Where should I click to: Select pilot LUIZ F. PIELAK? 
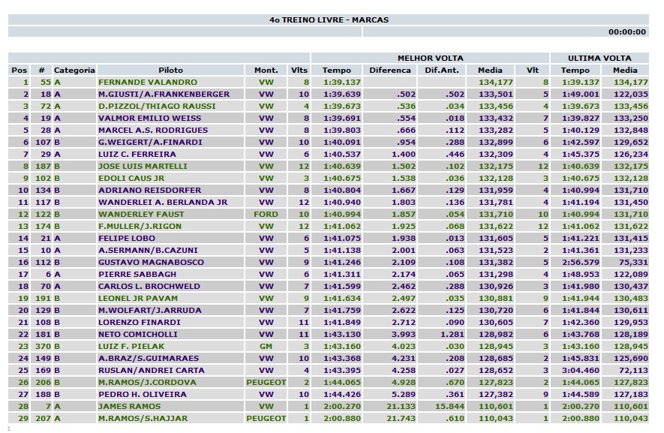[131, 346]
